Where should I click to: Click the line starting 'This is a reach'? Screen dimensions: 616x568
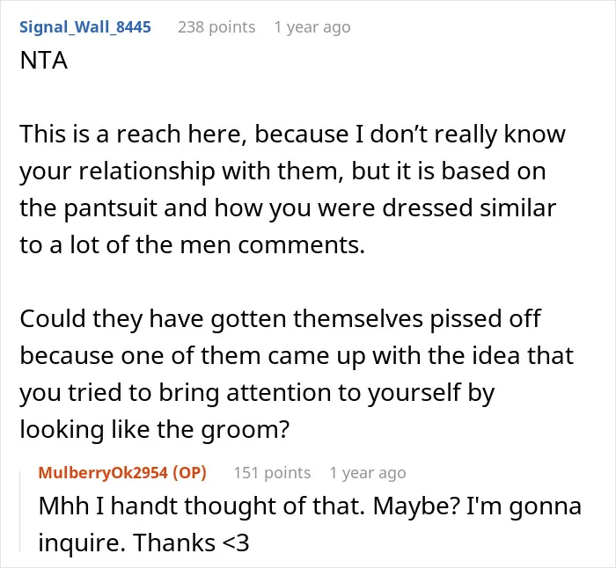[293, 134]
